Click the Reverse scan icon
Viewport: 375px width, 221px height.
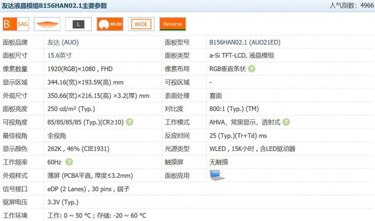(x=173, y=24)
